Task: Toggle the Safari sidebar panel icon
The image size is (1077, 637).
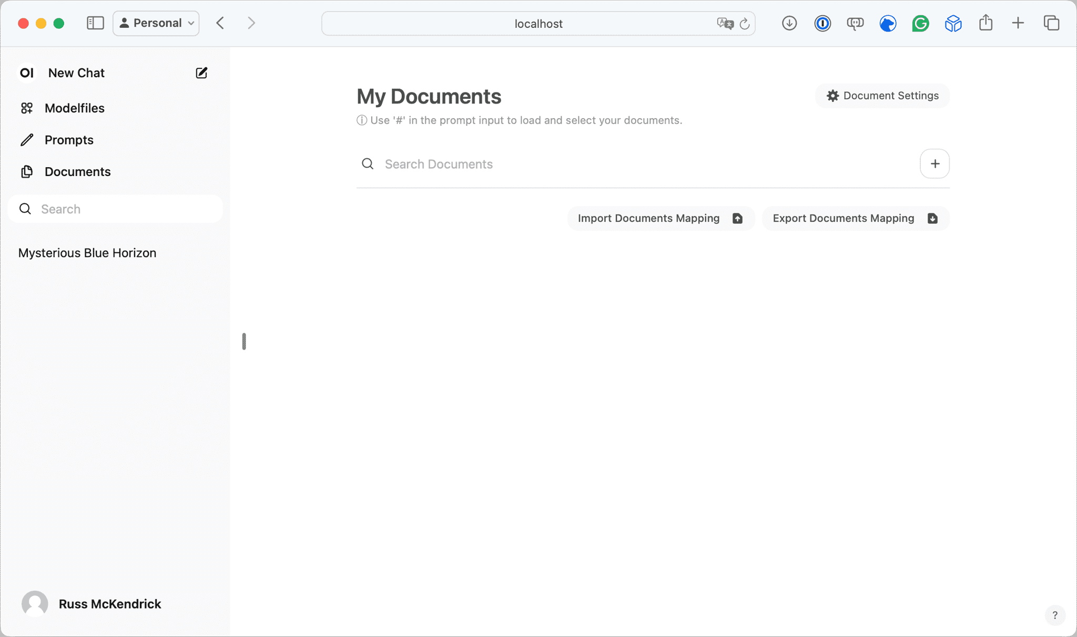Action: [95, 23]
